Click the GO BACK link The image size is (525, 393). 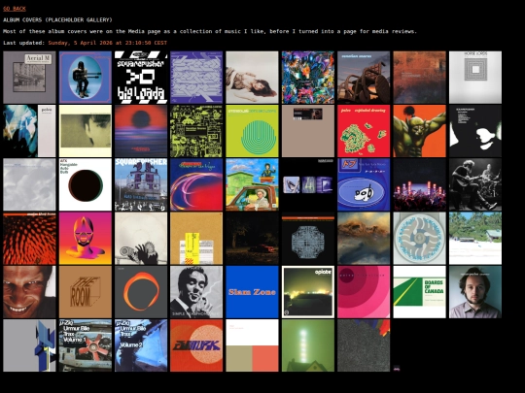click(x=15, y=9)
